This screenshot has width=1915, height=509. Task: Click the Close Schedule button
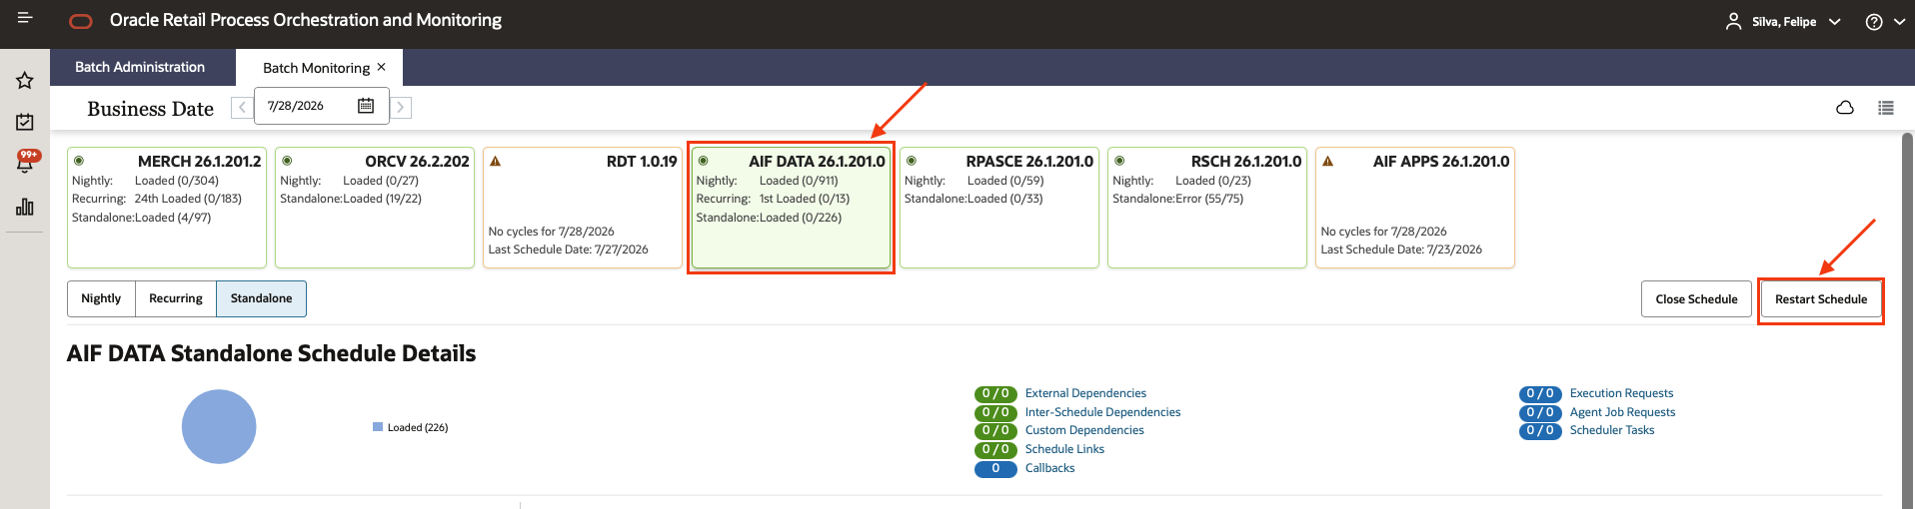click(1696, 299)
